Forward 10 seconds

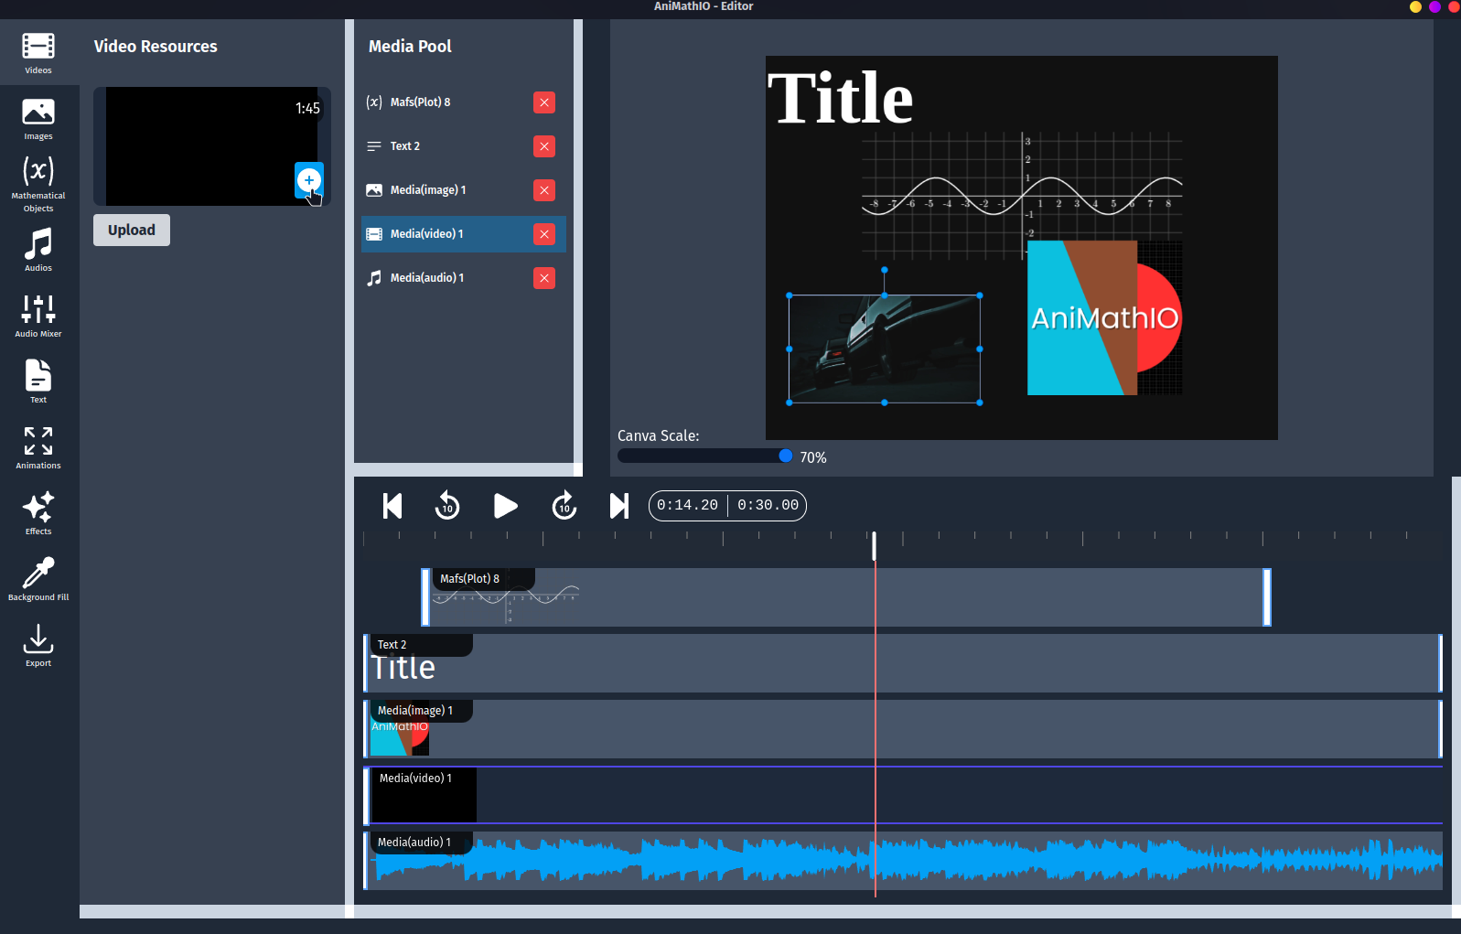pos(564,506)
